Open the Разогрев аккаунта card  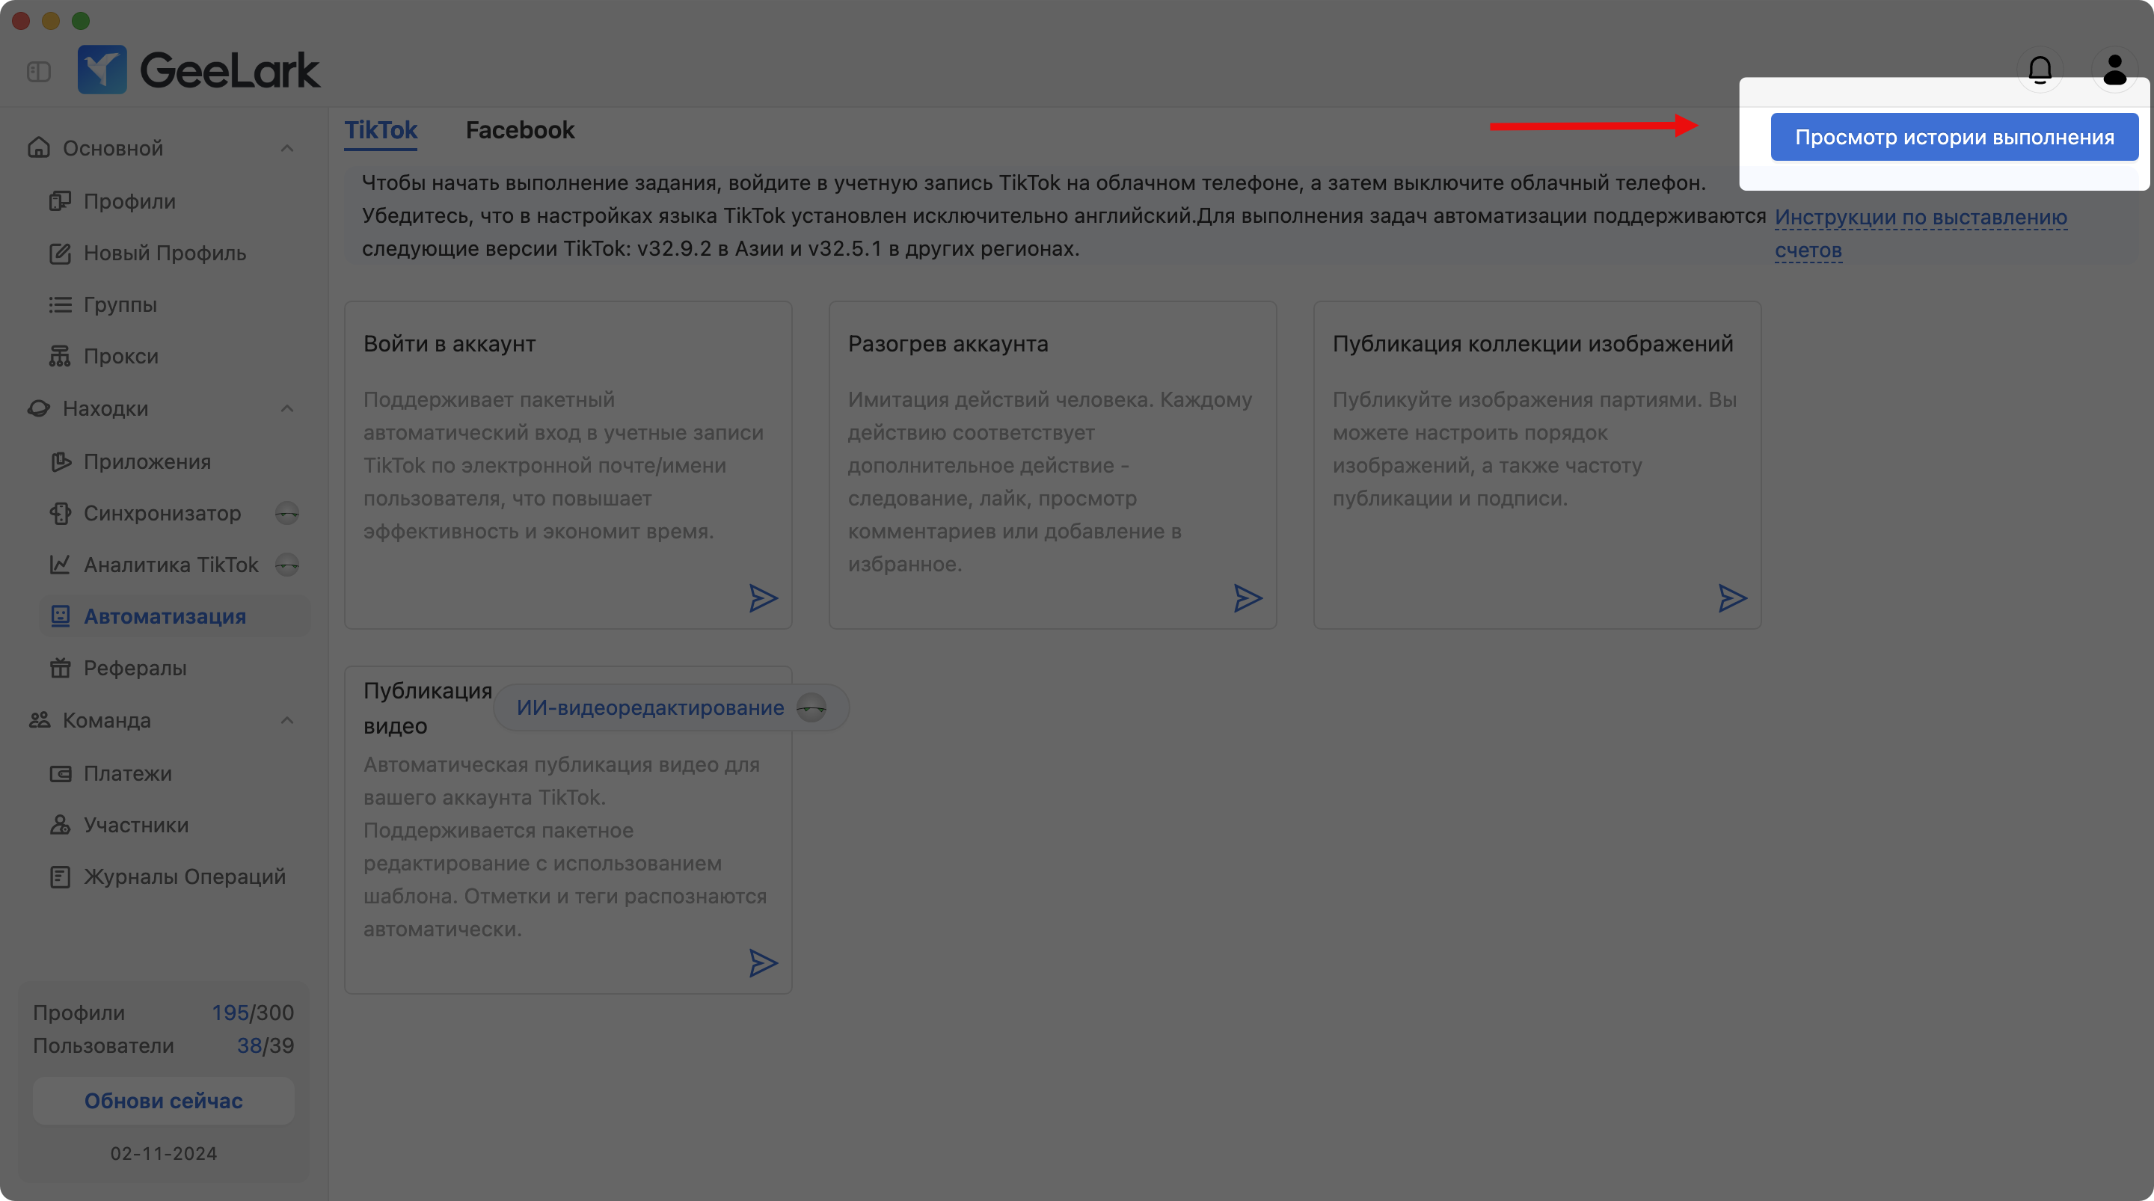[x=1053, y=465]
